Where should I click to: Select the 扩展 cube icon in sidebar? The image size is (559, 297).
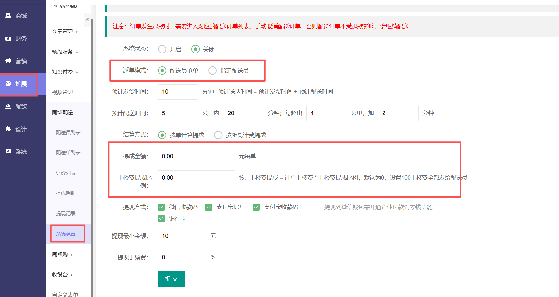tap(8, 84)
